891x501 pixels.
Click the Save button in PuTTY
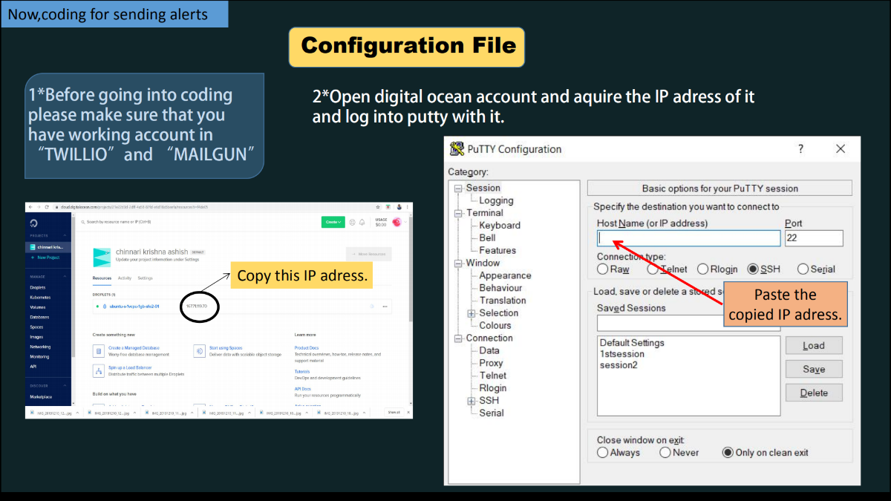(x=814, y=369)
